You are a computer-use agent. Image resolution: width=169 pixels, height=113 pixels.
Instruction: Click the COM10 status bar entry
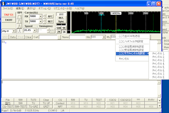[x=54, y=111]
